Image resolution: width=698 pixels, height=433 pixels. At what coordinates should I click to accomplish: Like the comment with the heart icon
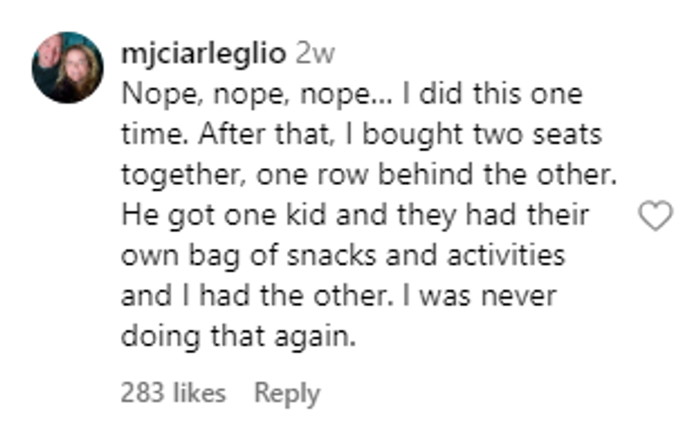coord(655,216)
